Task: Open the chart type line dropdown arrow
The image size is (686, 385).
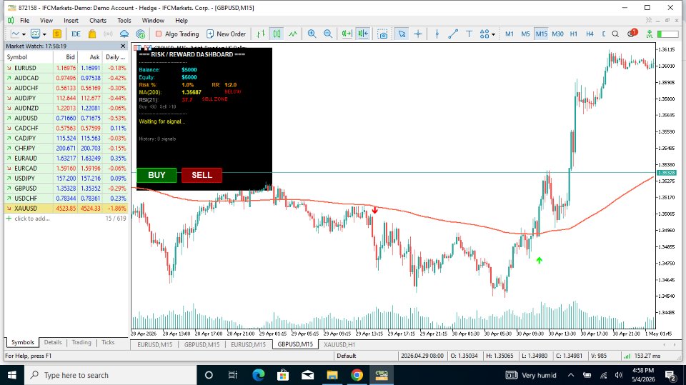Action: (24, 34)
